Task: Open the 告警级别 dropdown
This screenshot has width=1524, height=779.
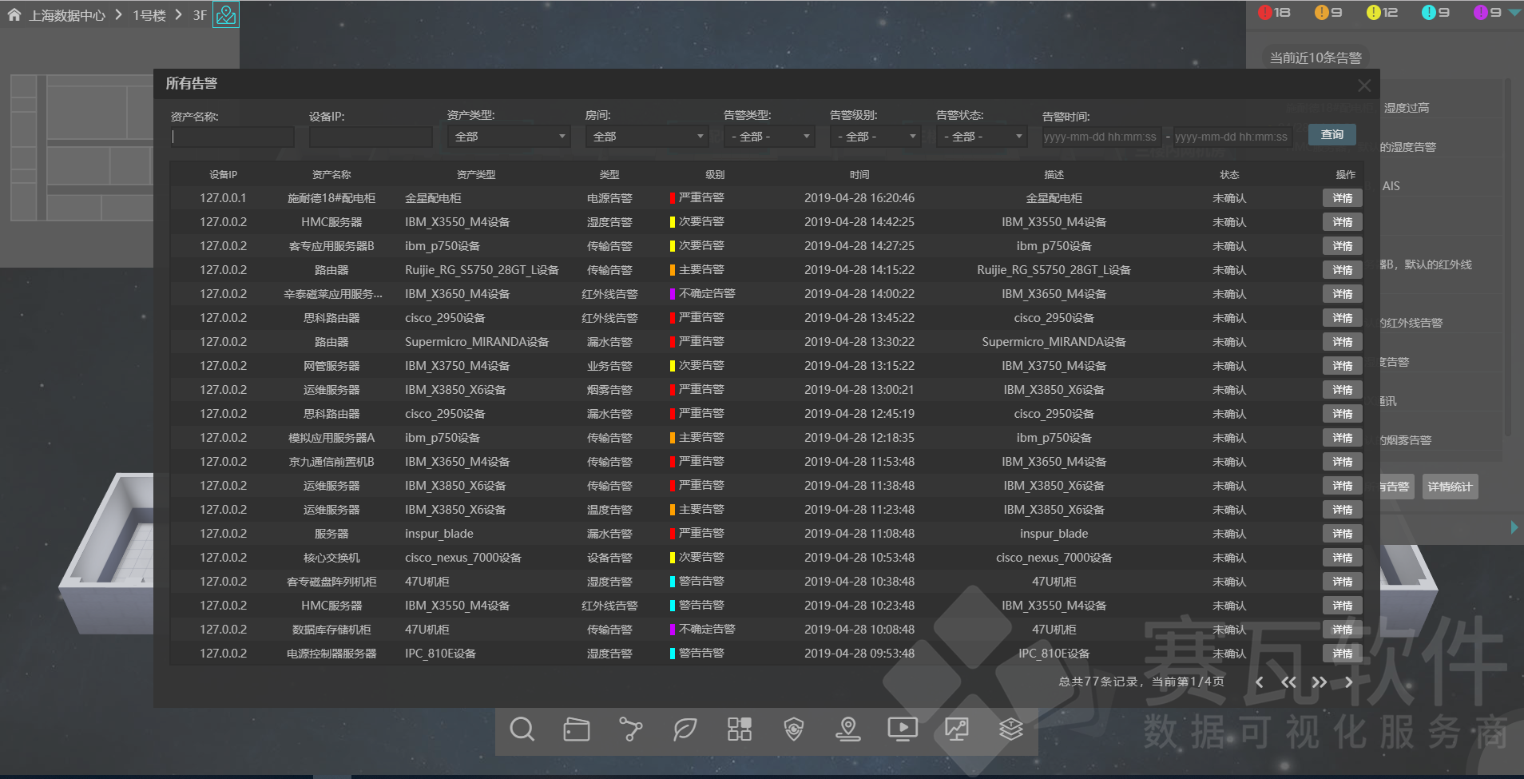Action: point(875,136)
